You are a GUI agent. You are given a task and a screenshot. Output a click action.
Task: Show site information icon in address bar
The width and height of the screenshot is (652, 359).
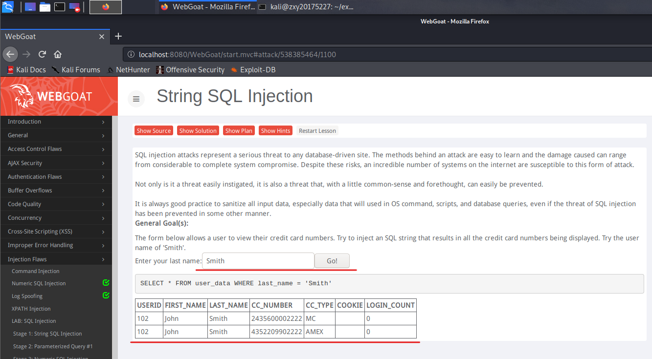[131, 55]
